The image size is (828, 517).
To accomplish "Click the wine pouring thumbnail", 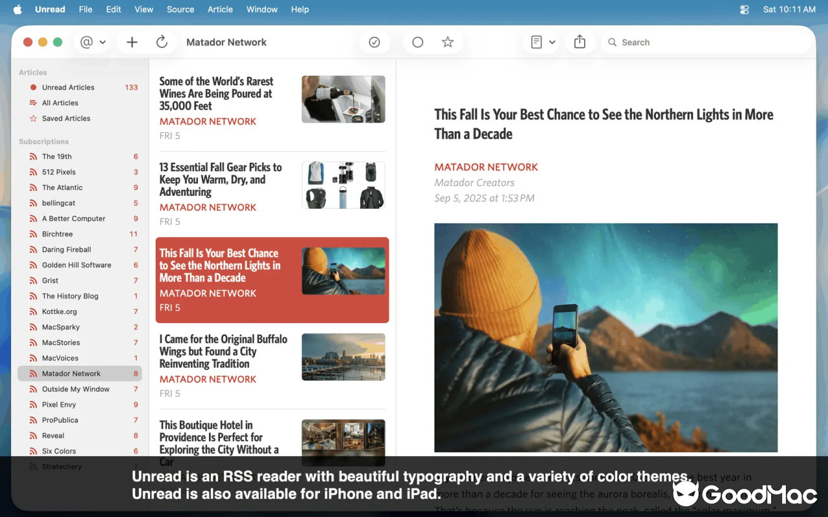I will 343,99.
